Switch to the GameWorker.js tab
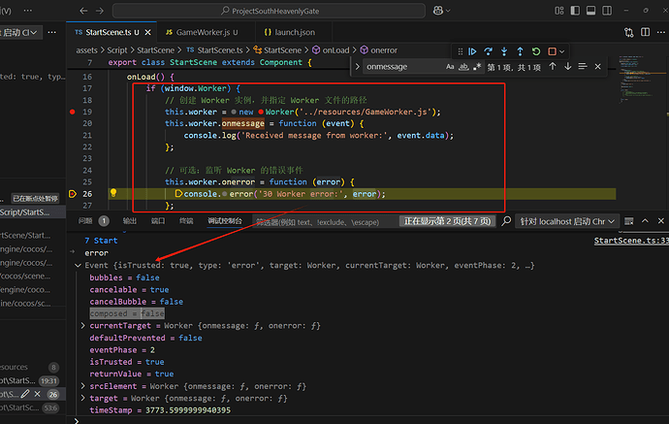This screenshot has width=669, height=424. tap(202, 32)
